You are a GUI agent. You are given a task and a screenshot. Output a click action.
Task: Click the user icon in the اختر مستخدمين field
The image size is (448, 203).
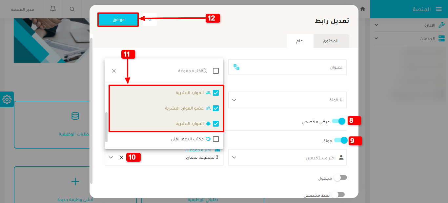[341, 157]
